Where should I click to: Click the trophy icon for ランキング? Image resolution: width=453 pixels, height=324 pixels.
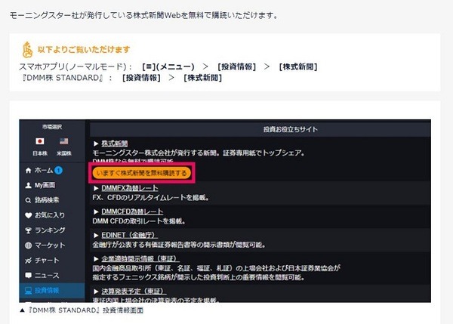click(29, 230)
